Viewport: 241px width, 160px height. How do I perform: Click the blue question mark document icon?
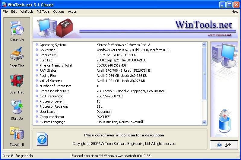pyautogui.click(x=42, y=139)
